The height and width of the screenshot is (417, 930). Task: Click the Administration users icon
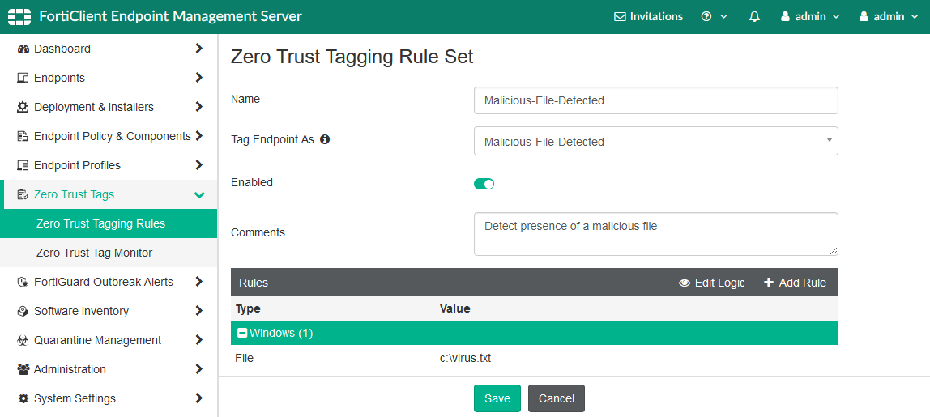point(23,369)
